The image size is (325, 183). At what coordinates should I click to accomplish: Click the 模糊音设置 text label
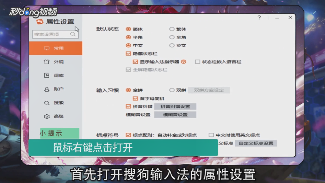[x=138, y=115]
